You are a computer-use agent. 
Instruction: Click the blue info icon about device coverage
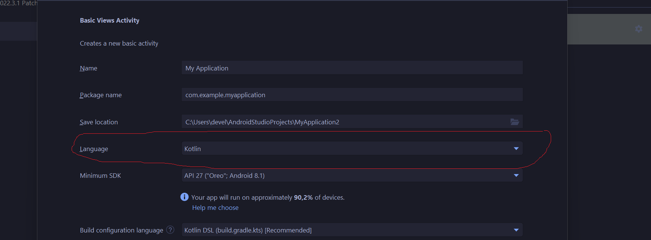(184, 197)
